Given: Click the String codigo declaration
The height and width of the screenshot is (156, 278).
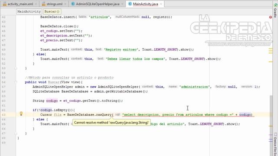Looking at the screenshot, I should pyautogui.click(x=77, y=101).
